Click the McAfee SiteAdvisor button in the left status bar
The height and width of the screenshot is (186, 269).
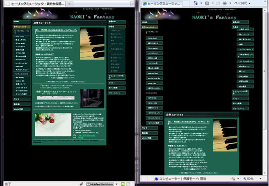pyautogui.click(x=100, y=184)
